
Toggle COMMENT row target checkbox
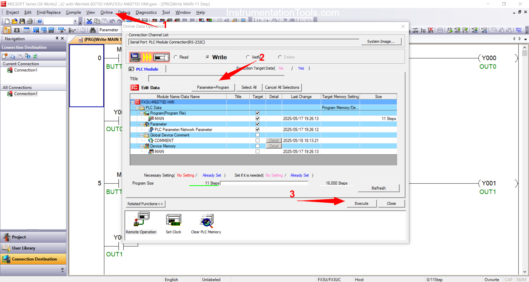[257, 141]
